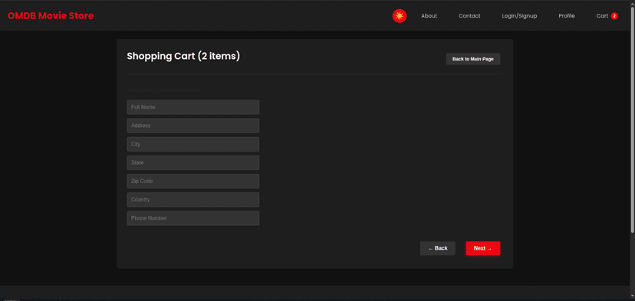635x301 pixels.
Task: Focus the Address field
Action: coord(193,126)
